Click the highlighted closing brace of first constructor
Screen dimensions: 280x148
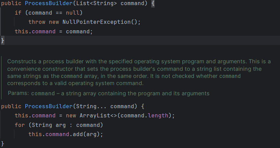pos(3,40)
